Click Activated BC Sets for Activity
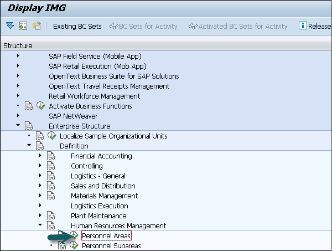Screen dimensions: 332x251 click(238, 26)
